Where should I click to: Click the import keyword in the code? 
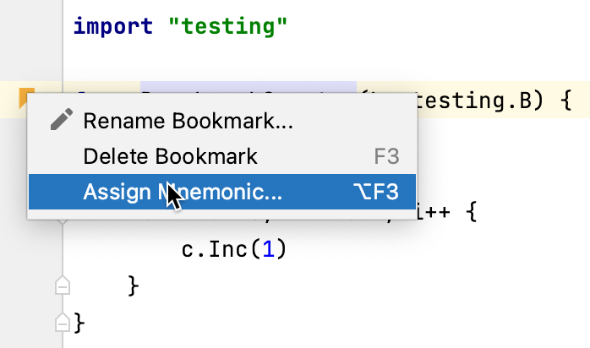coord(113,25)
